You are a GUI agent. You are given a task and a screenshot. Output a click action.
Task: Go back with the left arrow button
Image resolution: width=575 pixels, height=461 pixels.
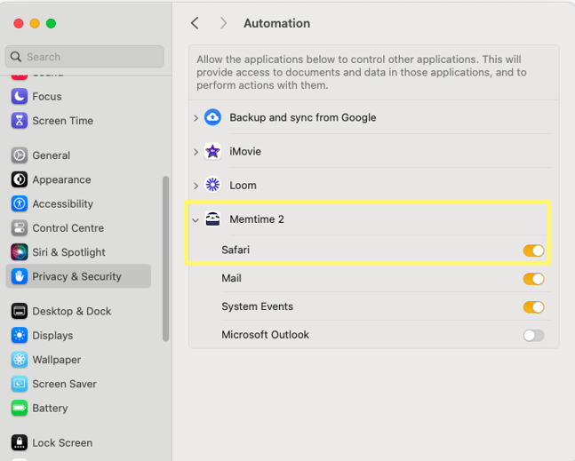(x=196, y=23)
